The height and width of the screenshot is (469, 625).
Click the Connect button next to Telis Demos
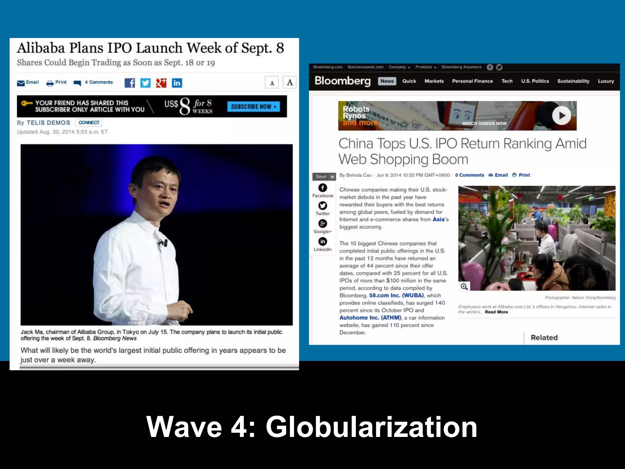tap(89, 123)
